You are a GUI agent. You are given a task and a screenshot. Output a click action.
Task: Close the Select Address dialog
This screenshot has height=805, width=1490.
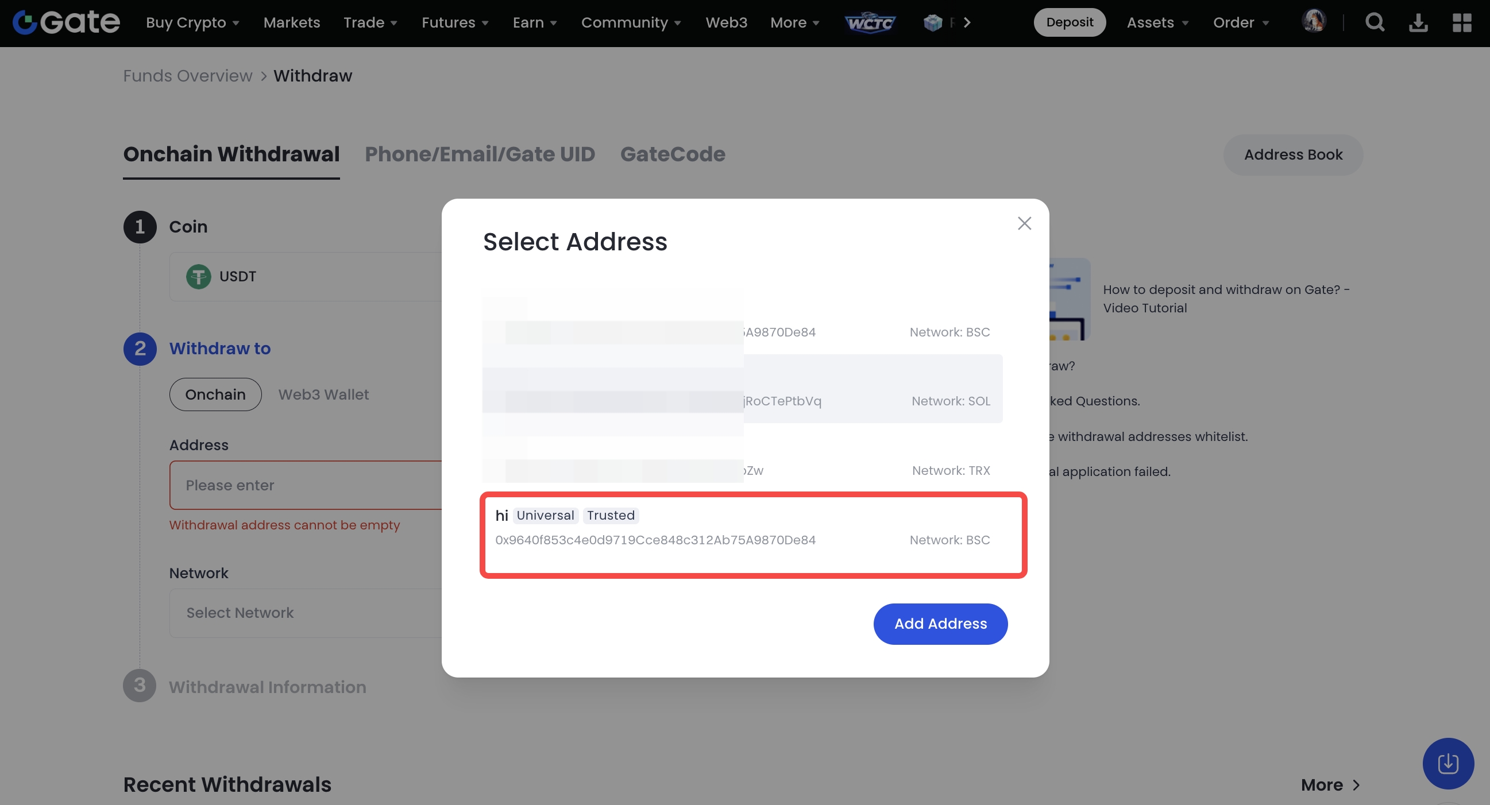click(x=1024, y=223)
